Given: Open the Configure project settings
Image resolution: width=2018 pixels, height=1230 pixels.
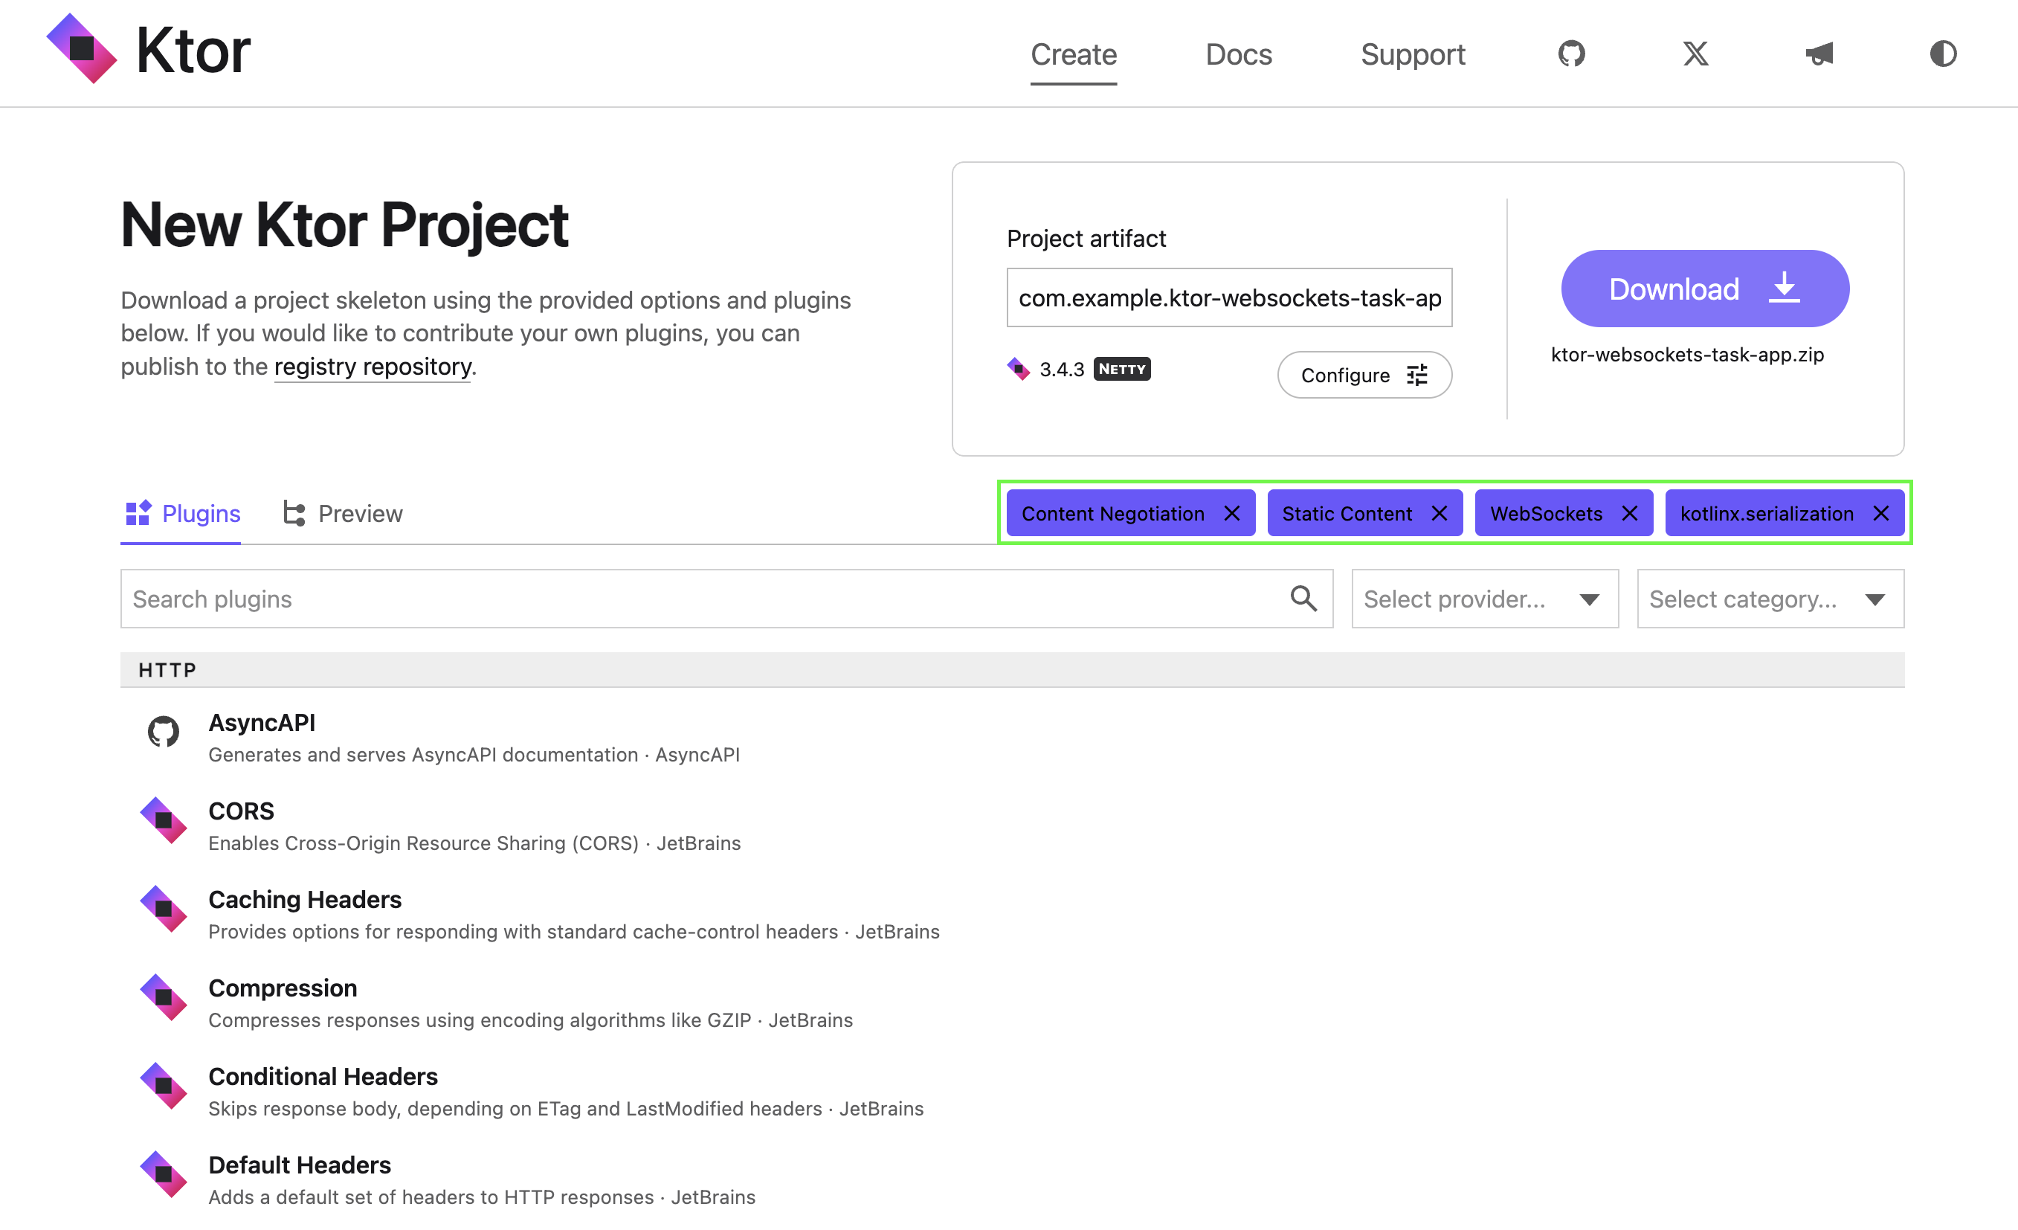Looking at the screenshot, I should tap(1364, 375).
